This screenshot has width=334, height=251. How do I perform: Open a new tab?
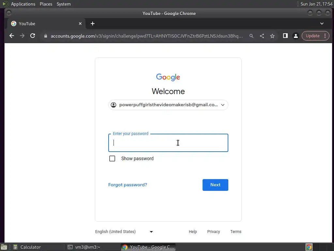click(92, 24)
